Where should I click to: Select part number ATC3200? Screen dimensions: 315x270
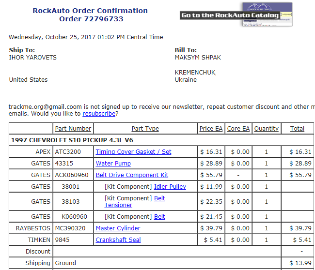(68, 151)
